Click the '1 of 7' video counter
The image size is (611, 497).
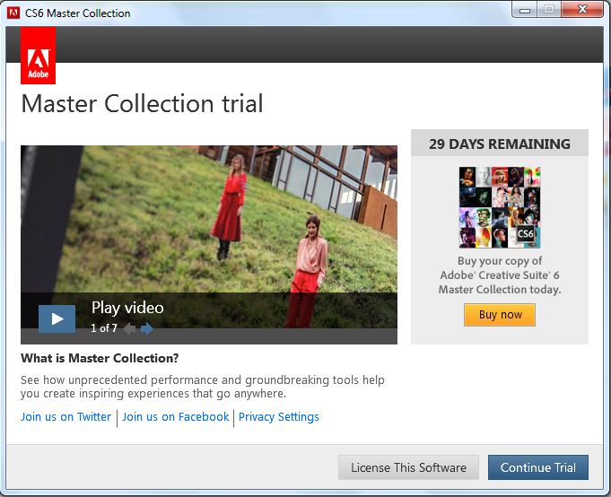(104, 328)
